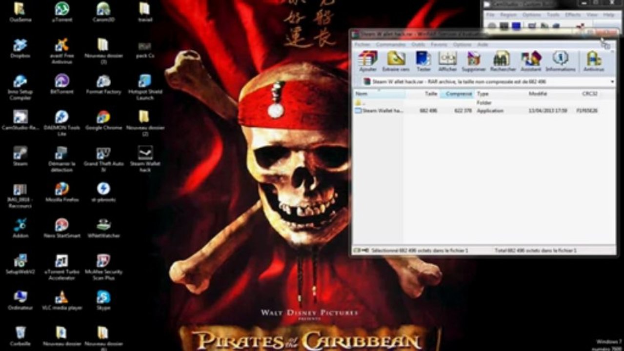Image resolution: width=624 pixels, height=351 pixels.
Task: Open the WinRAR Options menu
Action: (462, 44)
